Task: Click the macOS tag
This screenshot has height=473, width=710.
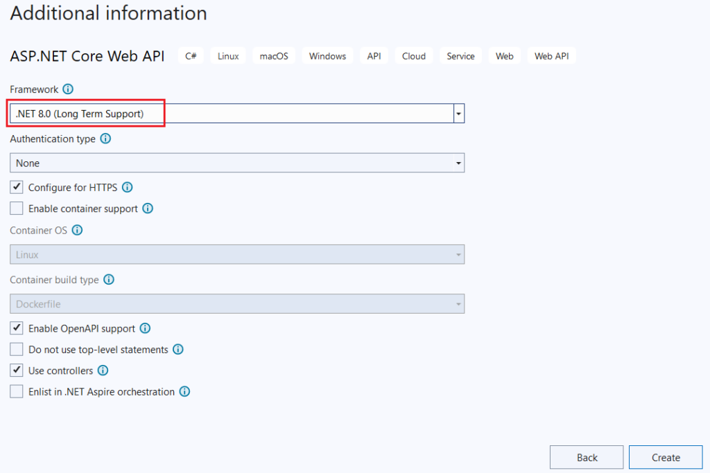Action: (274, 56)
